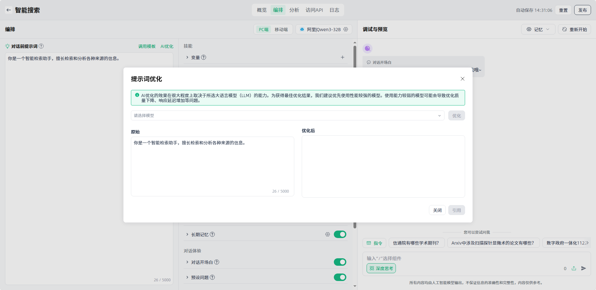Image resolution: width=596 pixels, height=290 pixels.
Task: Click the plus icon to add a 变量
Action: click(x=343, y=57)
